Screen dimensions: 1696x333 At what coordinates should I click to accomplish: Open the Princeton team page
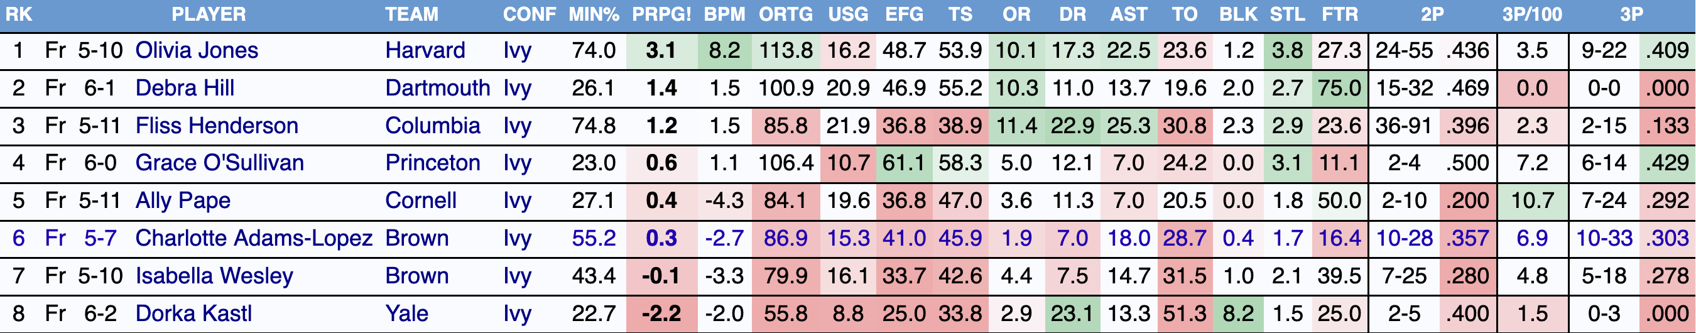tap(433, 163)
